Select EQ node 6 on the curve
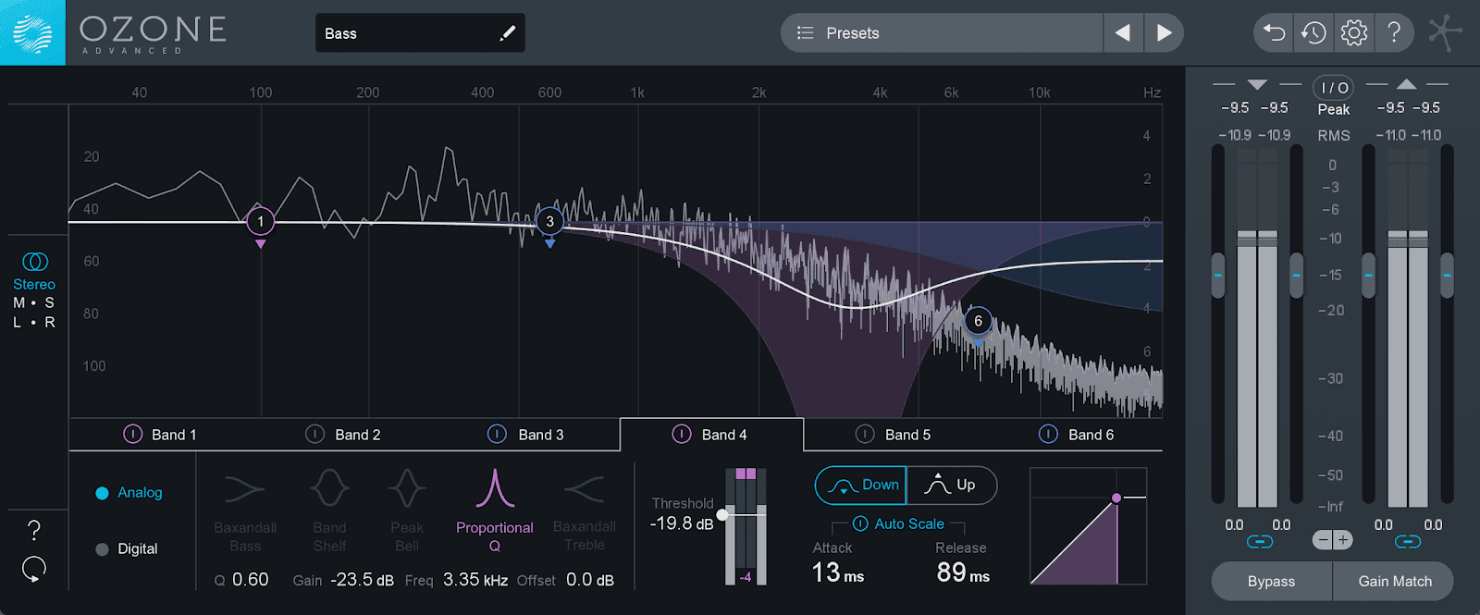The image size is (1480, 615). (978, 321)
